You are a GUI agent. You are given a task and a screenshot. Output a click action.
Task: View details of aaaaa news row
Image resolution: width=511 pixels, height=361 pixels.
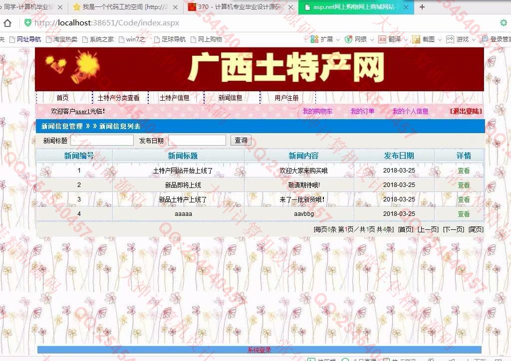pyautogui.click(x=464, y=214)
